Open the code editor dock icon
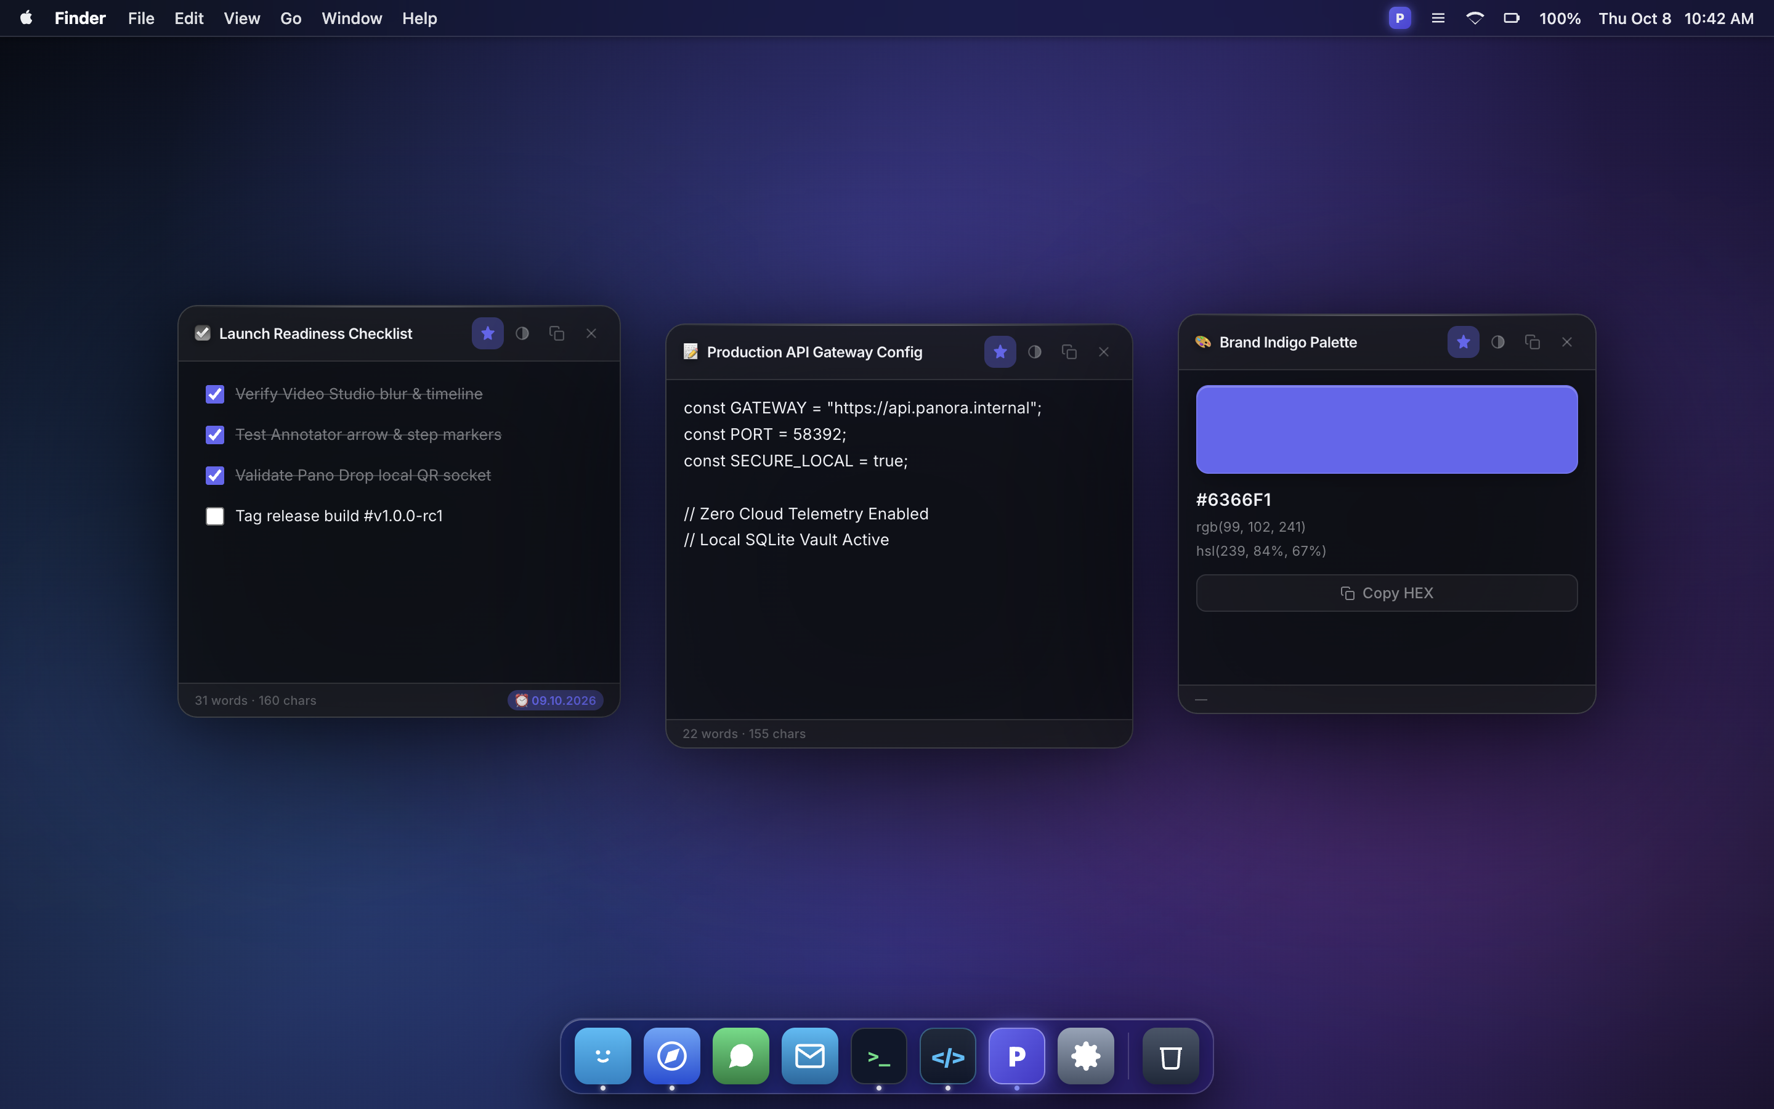The width and height of the screenshot is (1774, 1109). click(948, 1056)
